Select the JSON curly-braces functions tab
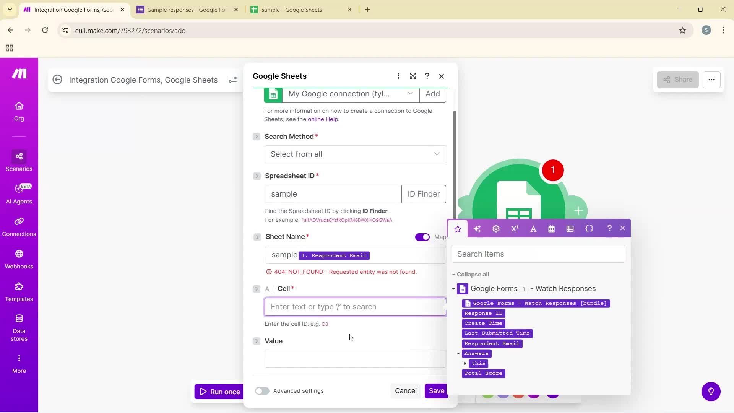Image resolution: width=734 pixels, height=413 pixels. (x=589, y=229)
